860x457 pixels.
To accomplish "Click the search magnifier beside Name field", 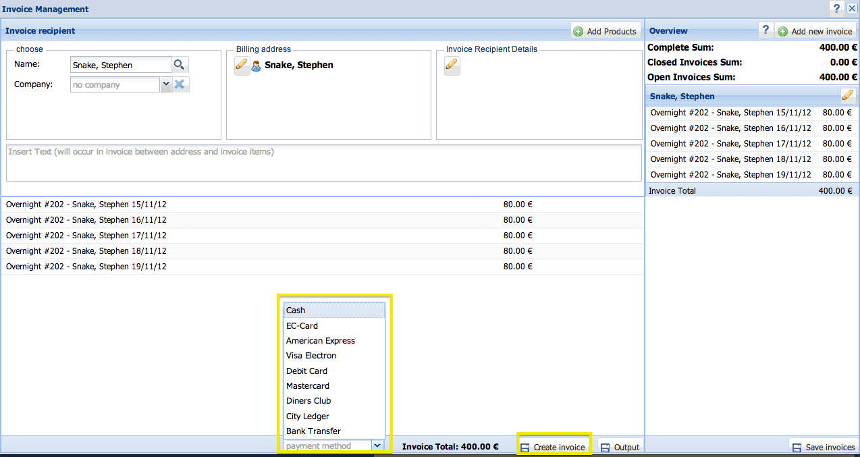I will (x=180, y=65).
